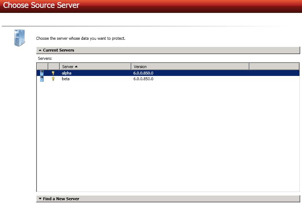
Task: Click the empty rightmost column header
Action: point(274,67)
